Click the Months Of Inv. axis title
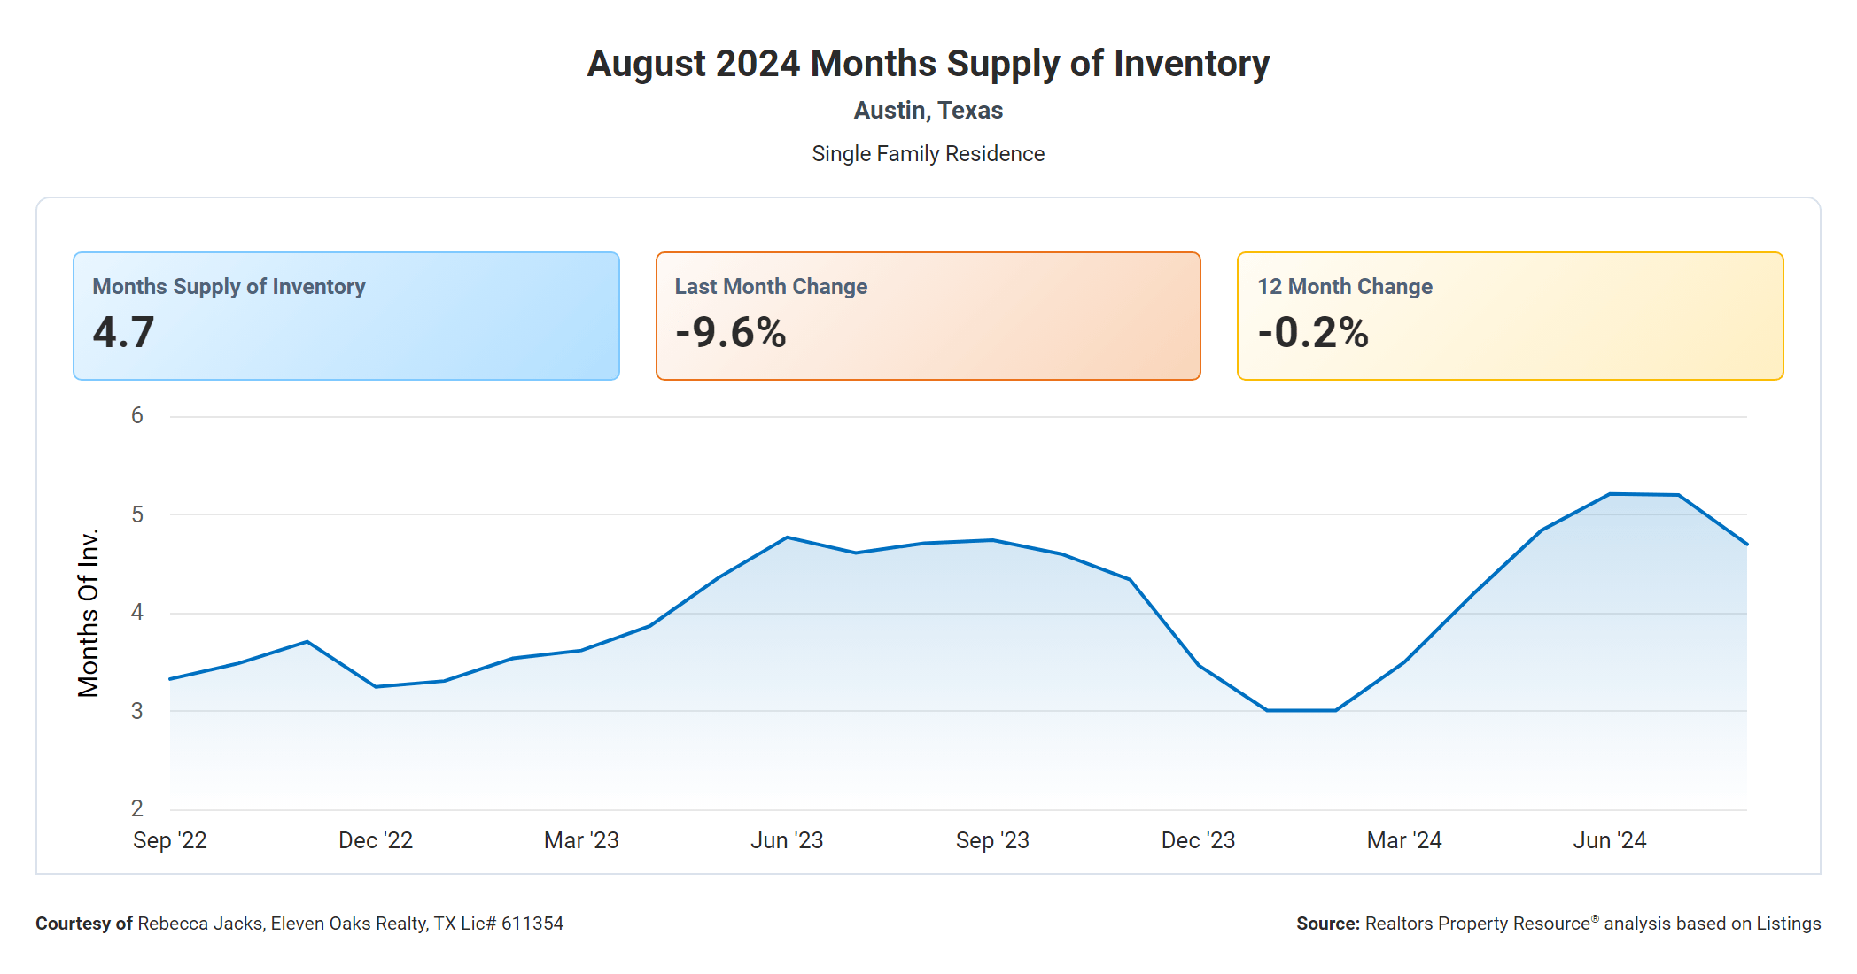The image size is (1857, 974). (89, 613)
